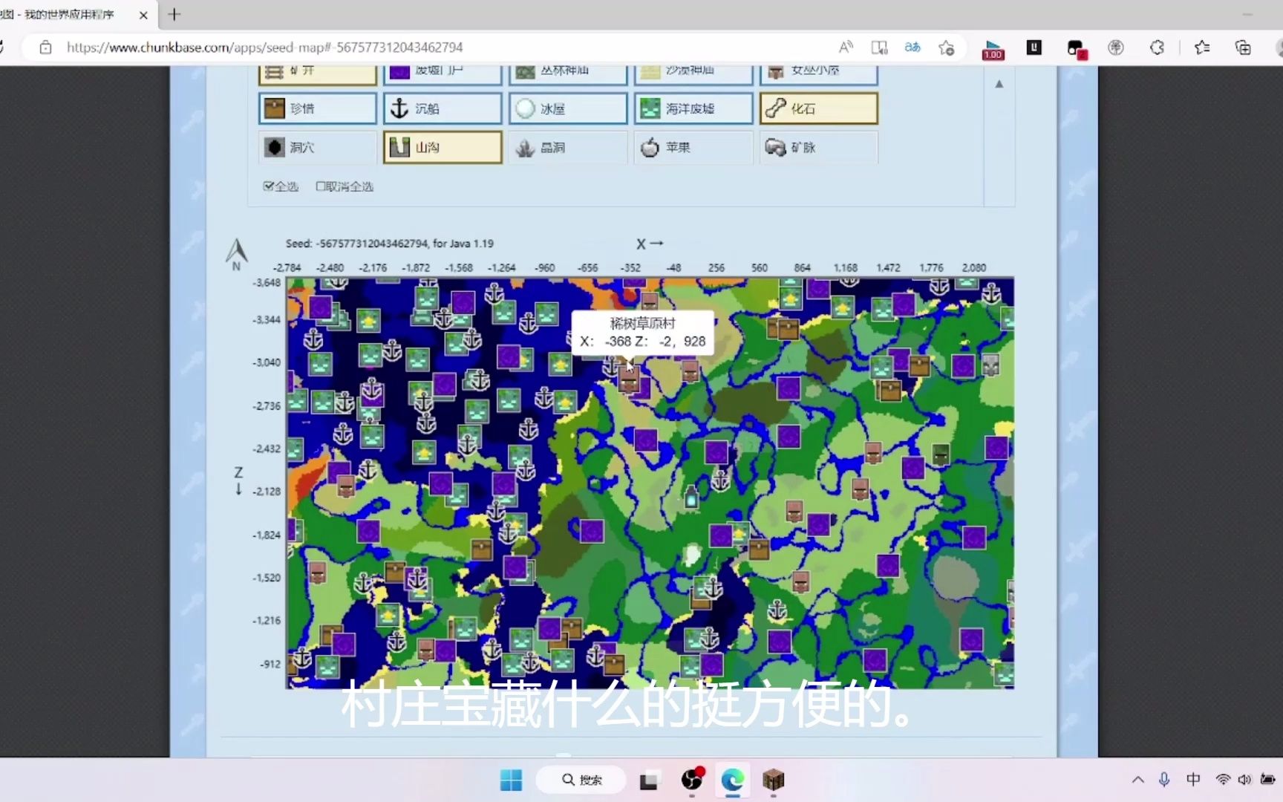Screen dimensions: 1283x802
Task: Toggle the partly hidden 女巫小屋 witch hut feature
Action: coord(819,74)
